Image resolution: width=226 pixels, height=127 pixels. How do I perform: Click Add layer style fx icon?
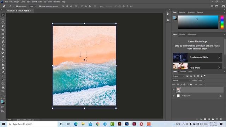tap(201, 119)
